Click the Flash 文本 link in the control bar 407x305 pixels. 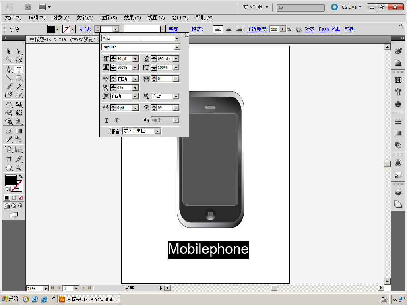pos(329,29)
